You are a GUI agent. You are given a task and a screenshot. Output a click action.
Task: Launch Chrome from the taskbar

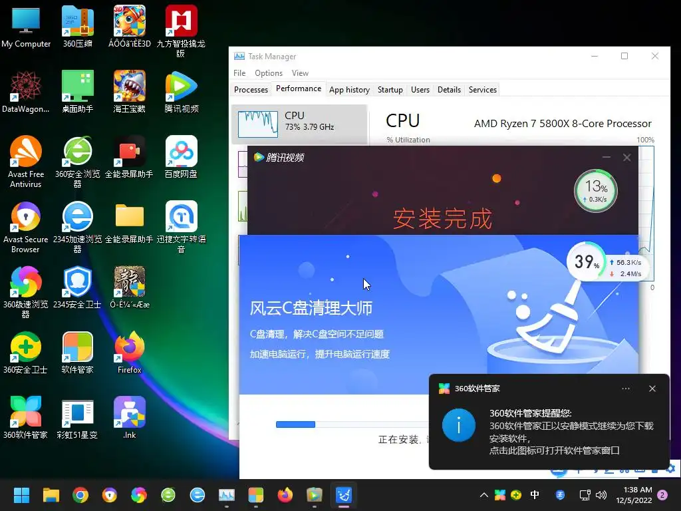[80, 495]
